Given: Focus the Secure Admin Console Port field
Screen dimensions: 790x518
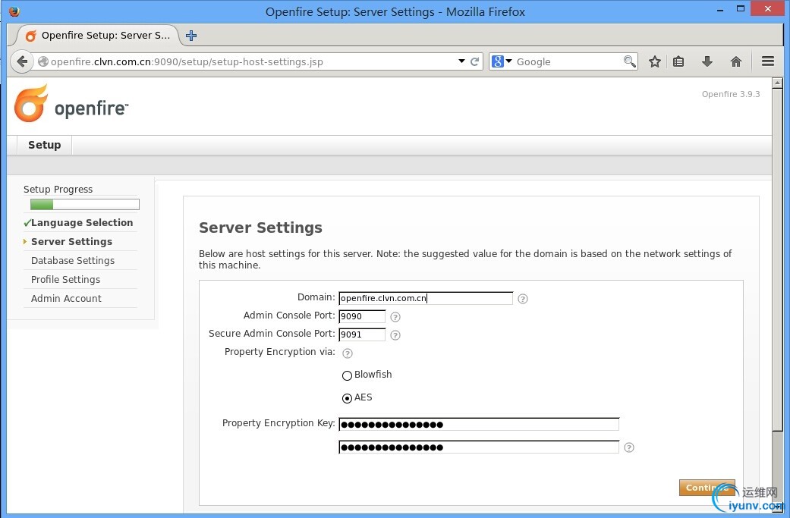Looking at the screenshot, I should pos(362,334).
